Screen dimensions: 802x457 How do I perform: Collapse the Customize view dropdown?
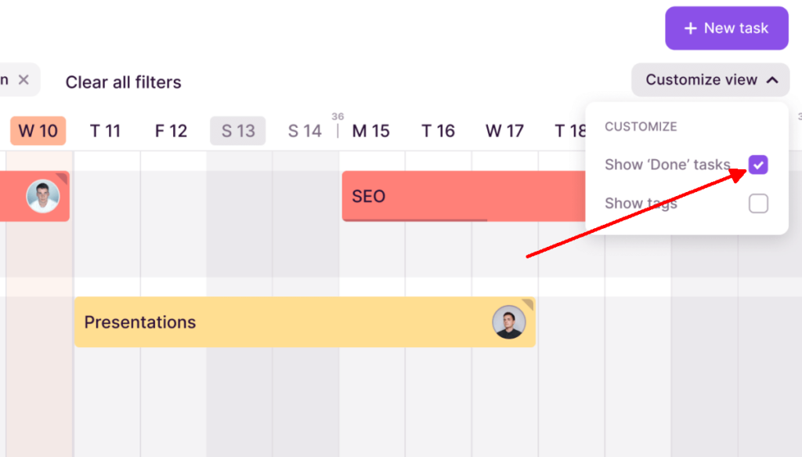point(710,80)
